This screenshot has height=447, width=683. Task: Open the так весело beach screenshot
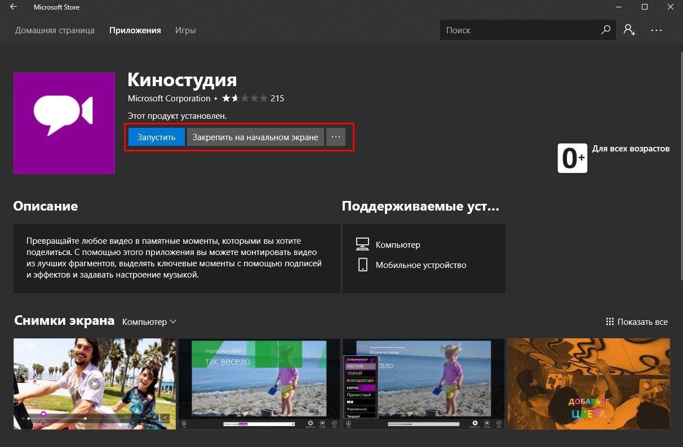259,384
